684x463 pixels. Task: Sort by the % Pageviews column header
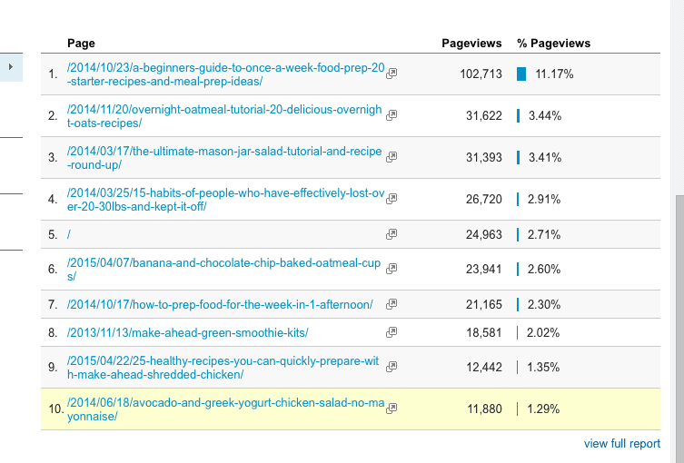click(553, 44)
